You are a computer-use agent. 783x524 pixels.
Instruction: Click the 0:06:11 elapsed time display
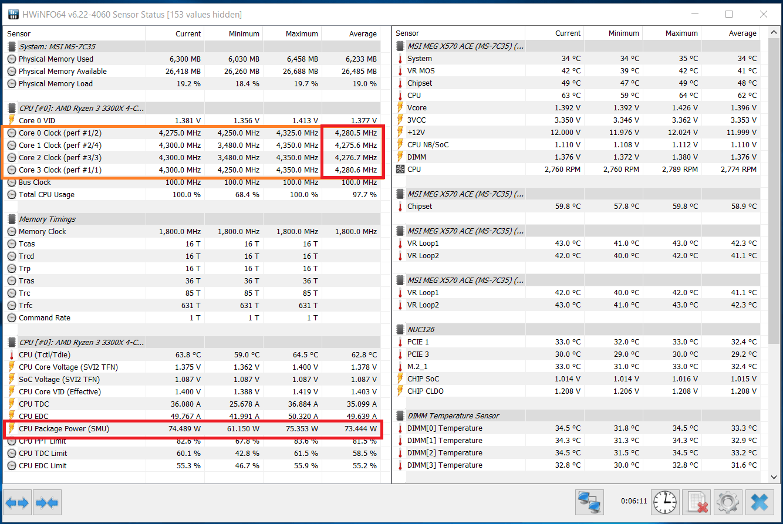pos(634,501)
